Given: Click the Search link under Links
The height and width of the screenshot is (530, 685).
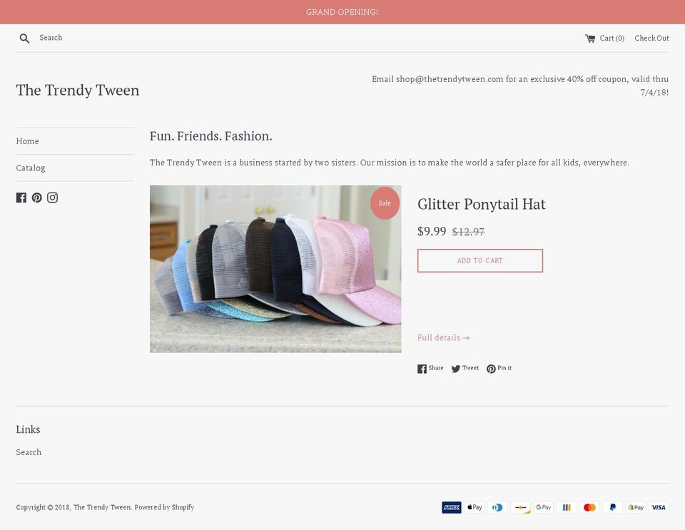Looking at the screenshot, I should click(29, 452).
